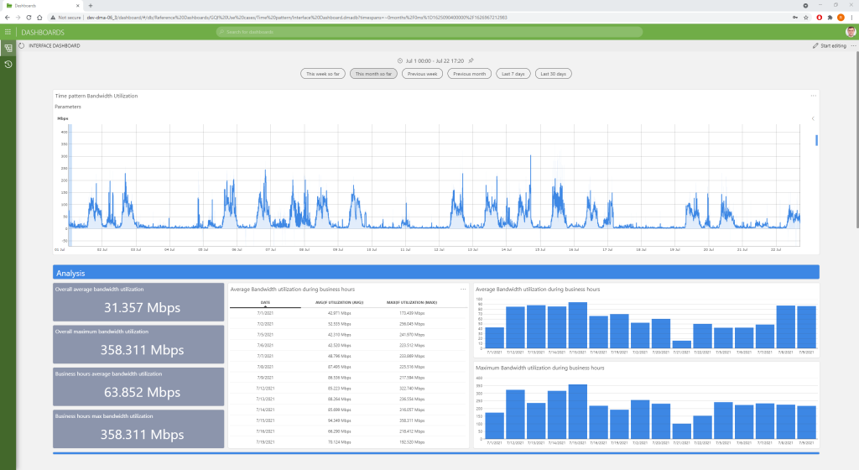
Task: Select the 'This week so far' time range
Action: (323, 74)
